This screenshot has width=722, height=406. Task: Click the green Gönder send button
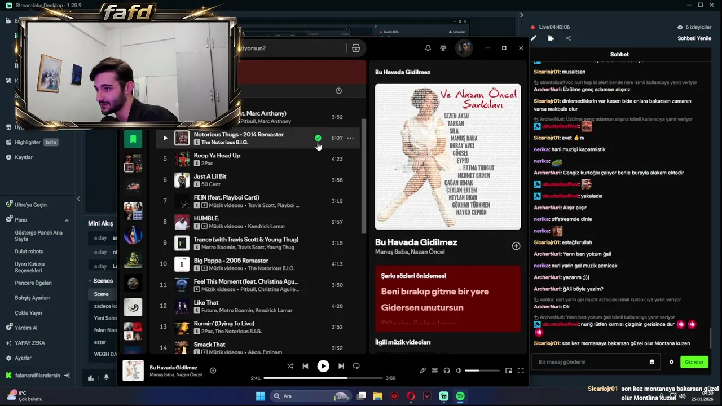coord(694,362)
